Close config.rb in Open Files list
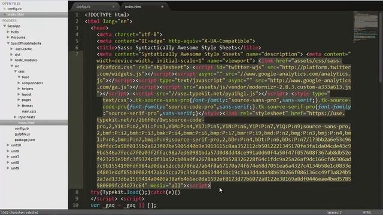 pyautogui.click(x=5, y=9)
